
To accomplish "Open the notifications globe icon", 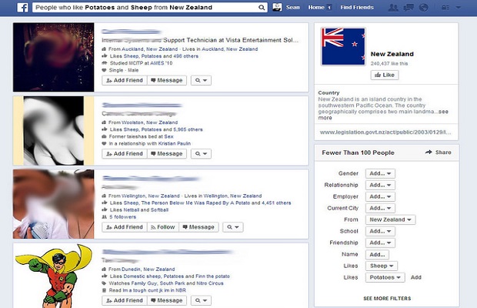I will 423,8.
